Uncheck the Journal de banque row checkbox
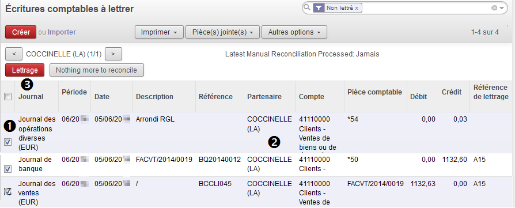 [x=8, y=169]
